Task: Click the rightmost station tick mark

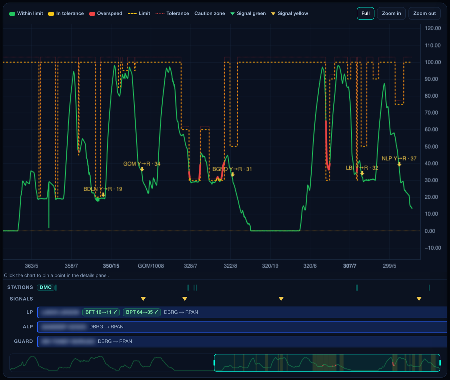Action: point(429,287)
